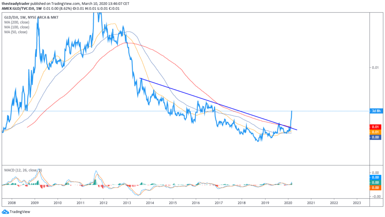Click the orange 0.00 MACD signal tag
The width and height of the screenshot is (385, 217).
pyautogui.click(x=376, y=188)
